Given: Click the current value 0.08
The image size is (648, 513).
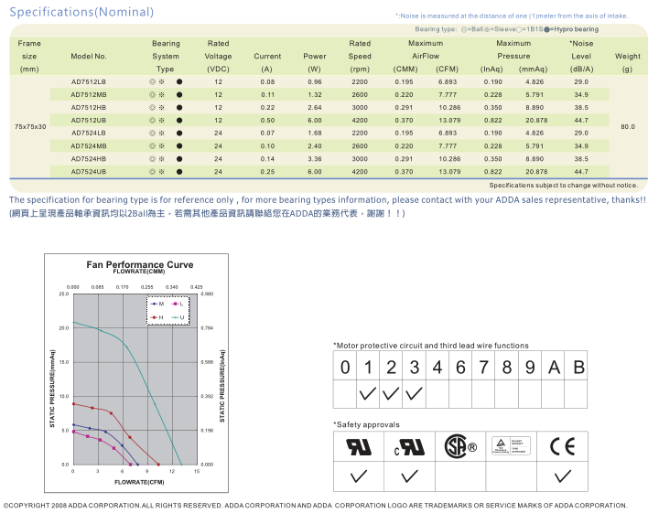Looking at the screenshot, I should coord(267,81).
